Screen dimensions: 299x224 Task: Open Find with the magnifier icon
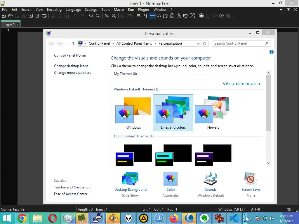pyautogui.click(x=91, y=16)
